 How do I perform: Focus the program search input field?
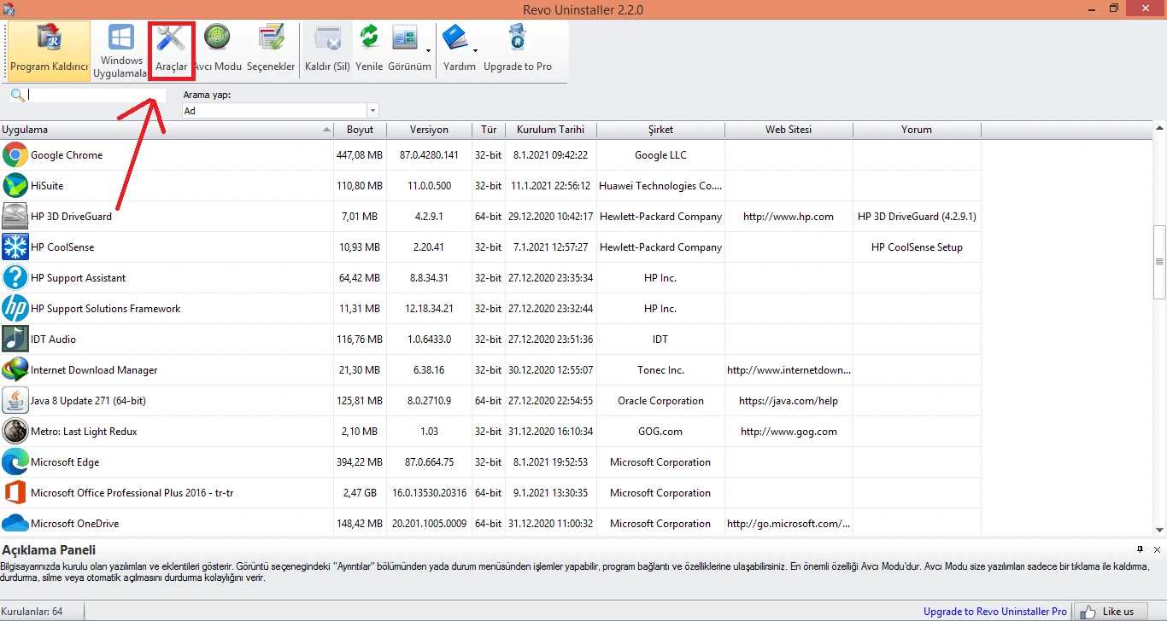97,96
